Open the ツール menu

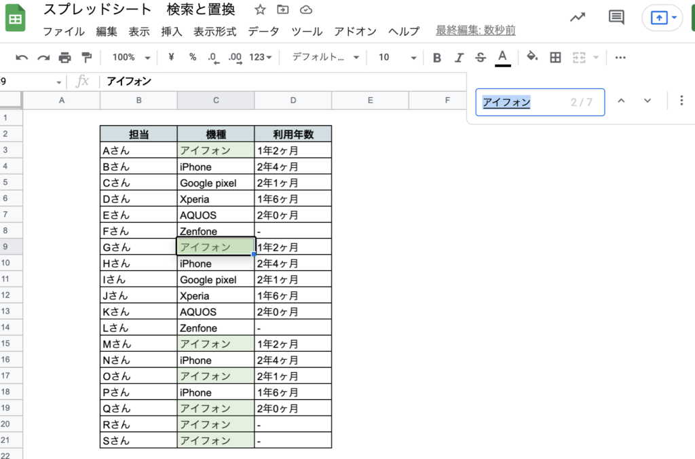click(307, 31)
